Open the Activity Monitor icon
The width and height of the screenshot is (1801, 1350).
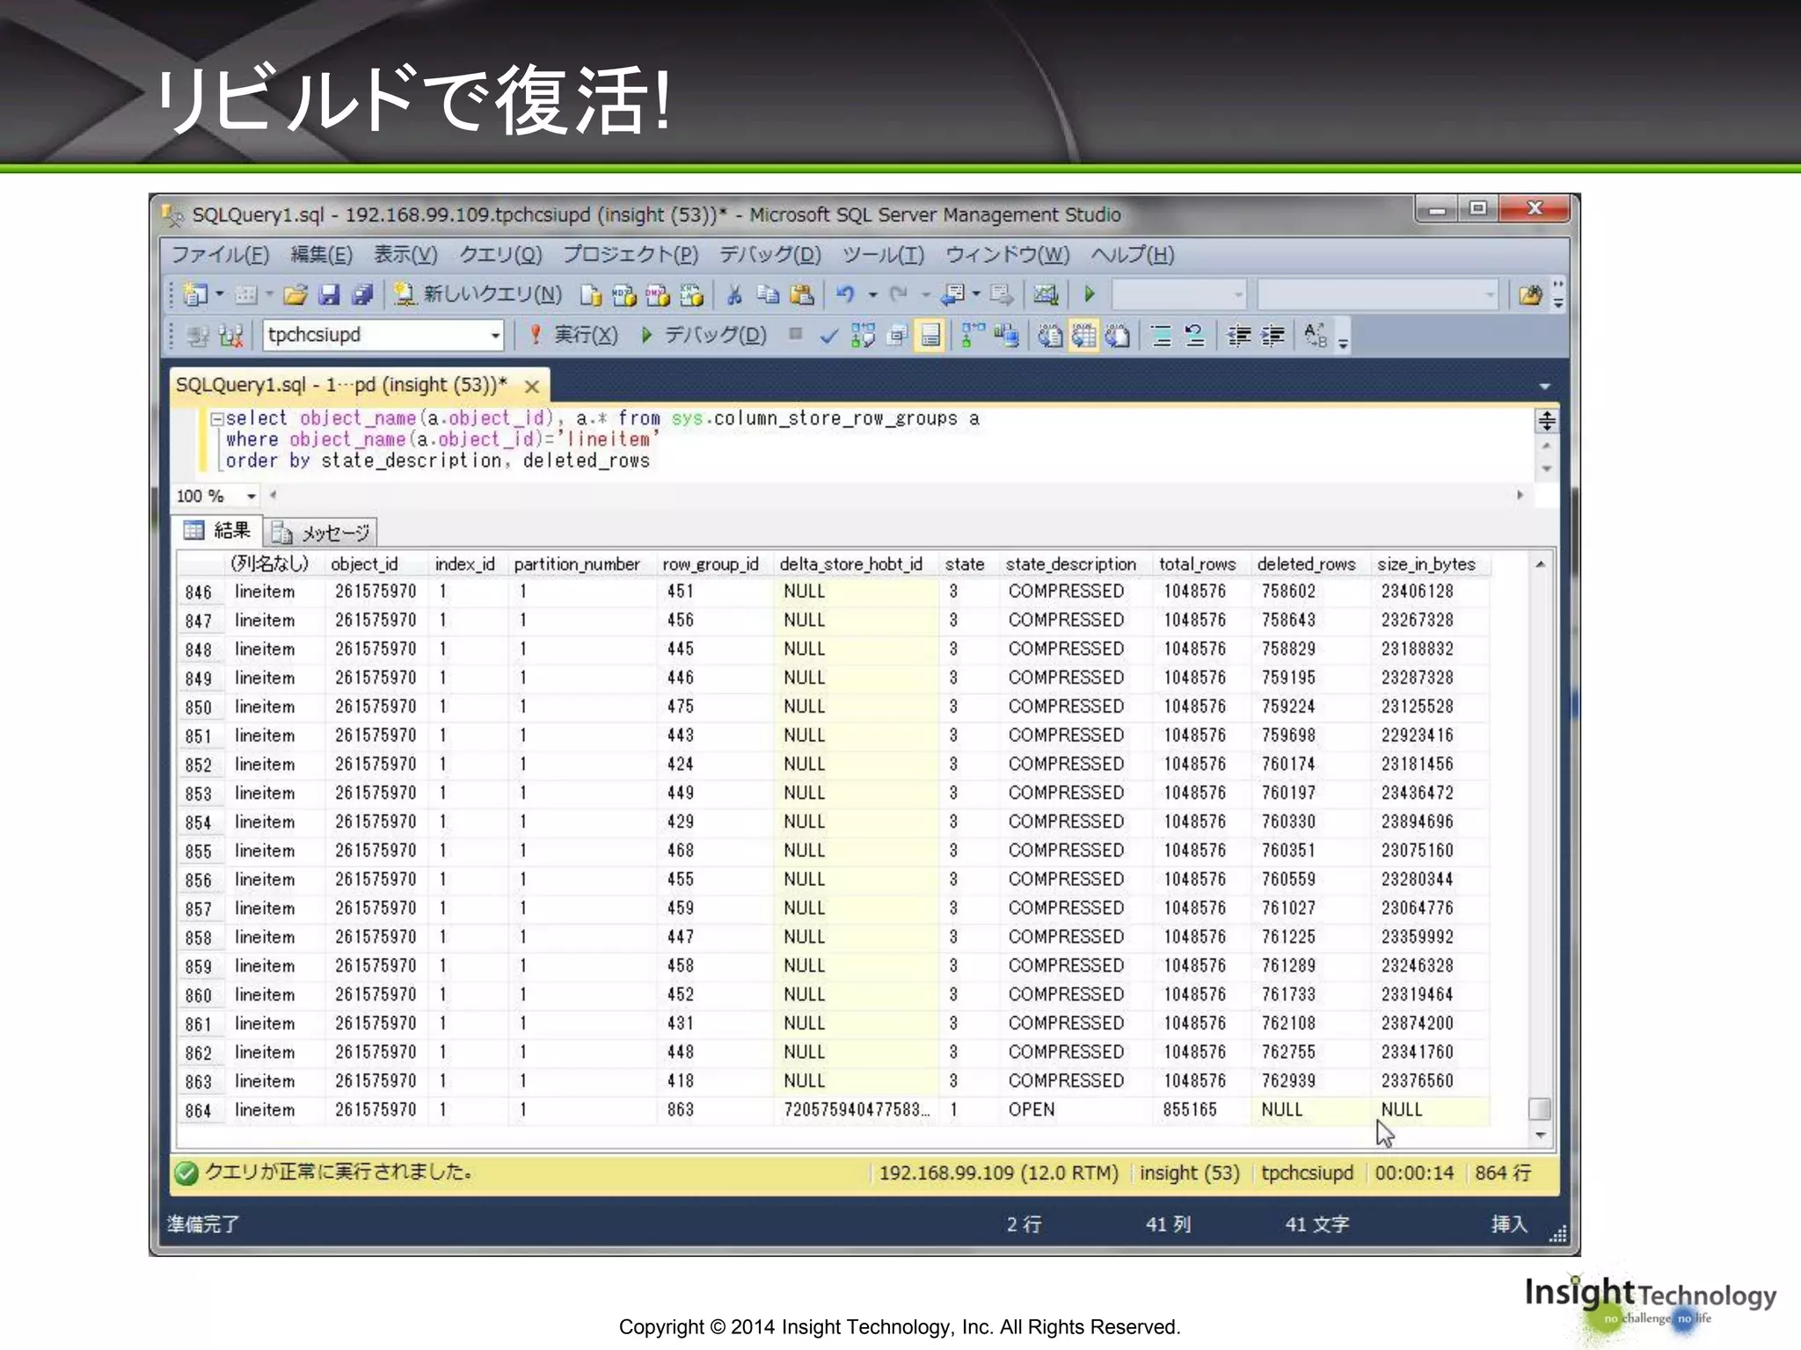[1046, 294]
